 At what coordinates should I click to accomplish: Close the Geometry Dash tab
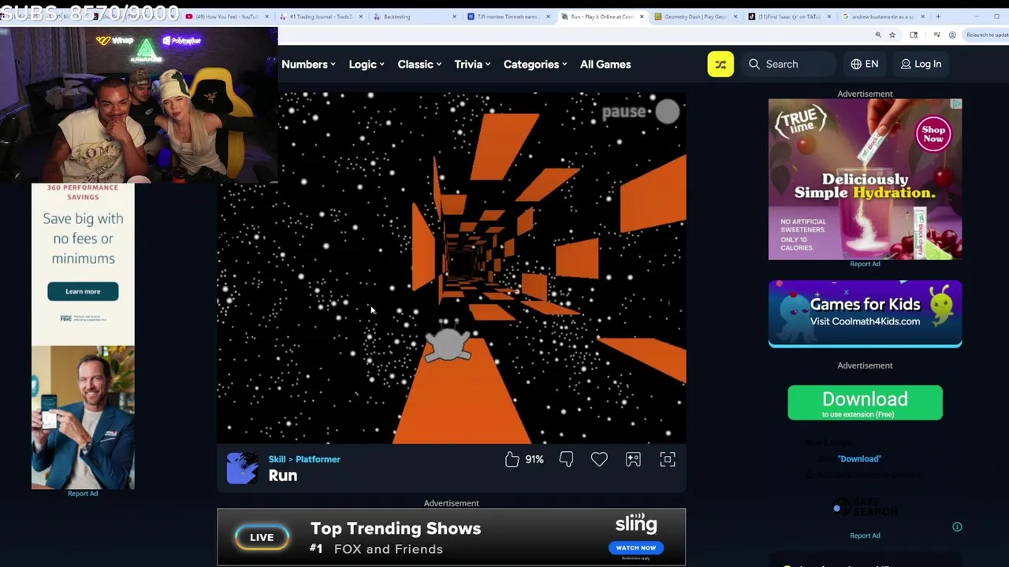click(x=735, y=17)
